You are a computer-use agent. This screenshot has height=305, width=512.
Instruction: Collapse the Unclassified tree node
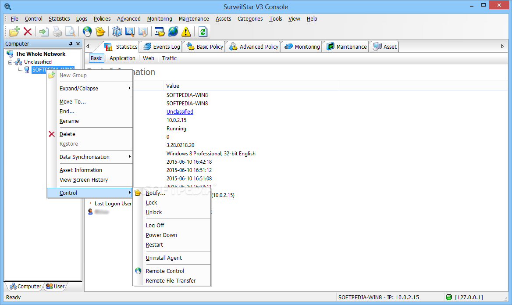point(11,62)
